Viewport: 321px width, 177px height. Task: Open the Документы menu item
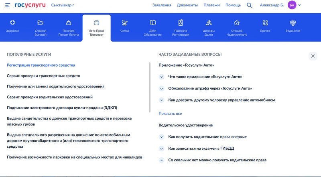pyautogui.click(x=187, y=5)
